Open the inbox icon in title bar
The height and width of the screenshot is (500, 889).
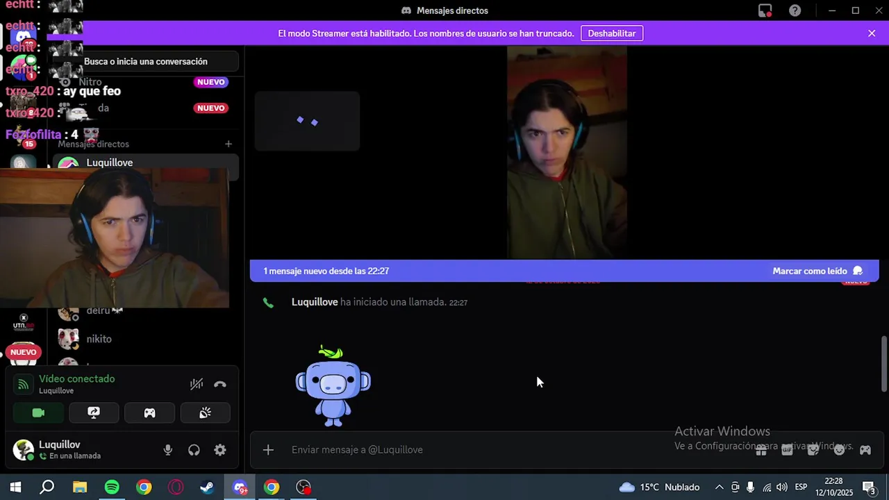tap(765, 10)
